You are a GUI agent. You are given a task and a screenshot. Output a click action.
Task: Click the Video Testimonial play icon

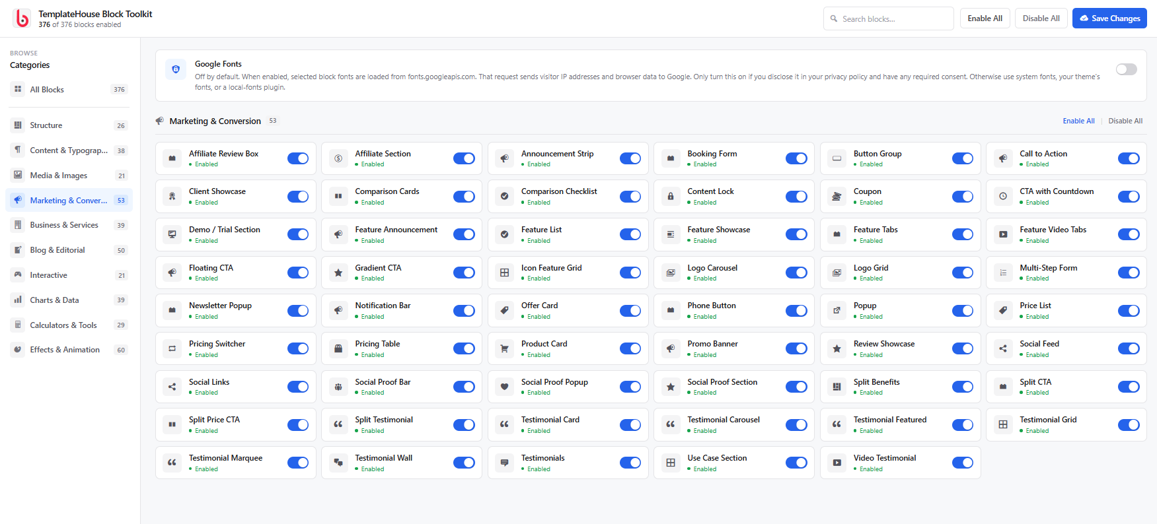837,463
